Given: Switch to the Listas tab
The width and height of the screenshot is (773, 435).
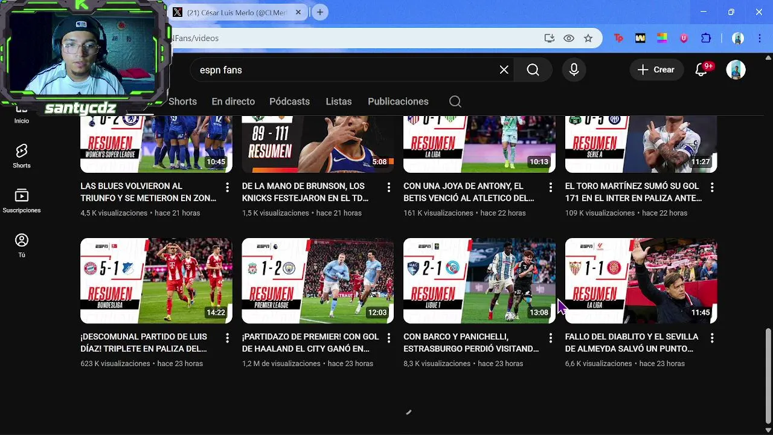Looking at the screenshot, I should click(339, 101).
